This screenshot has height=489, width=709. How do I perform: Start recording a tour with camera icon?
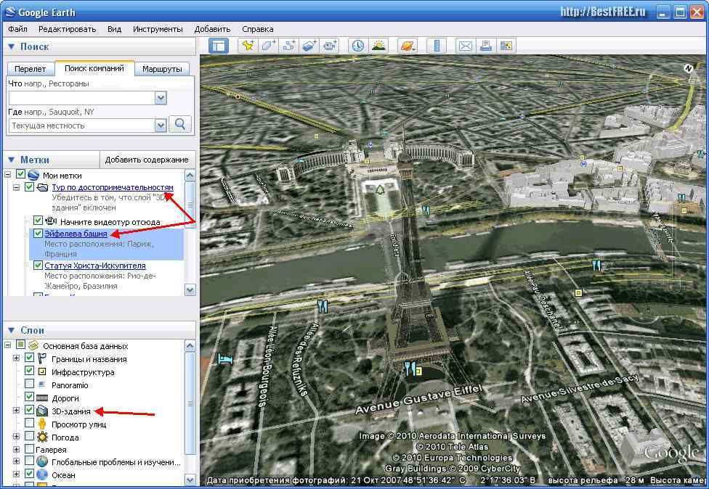(330, 46)
